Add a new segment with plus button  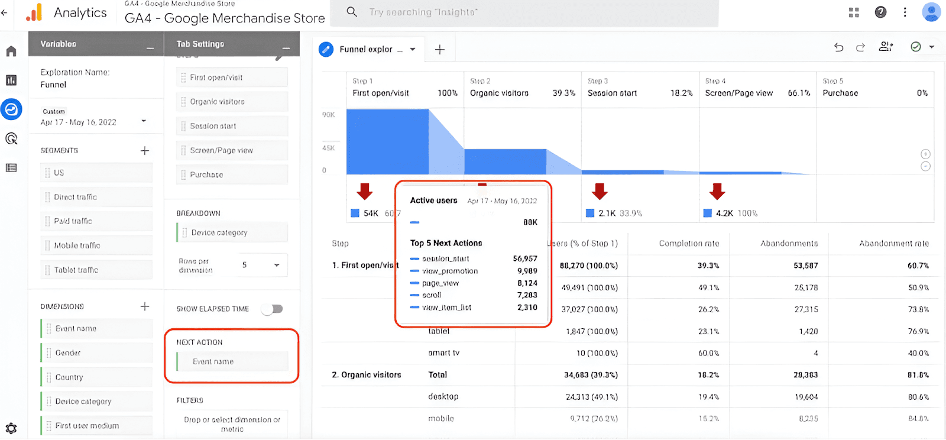(x=145, y=151)
